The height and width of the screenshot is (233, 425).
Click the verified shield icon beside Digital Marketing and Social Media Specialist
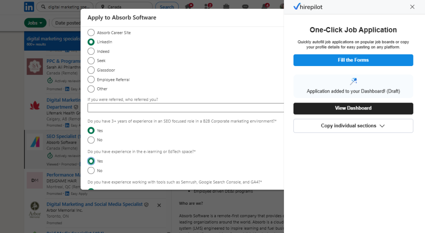click(147, 205)
